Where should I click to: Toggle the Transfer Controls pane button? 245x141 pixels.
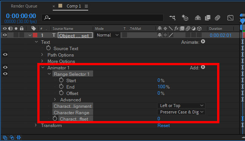pyautogui.click(x=12, y=138)
